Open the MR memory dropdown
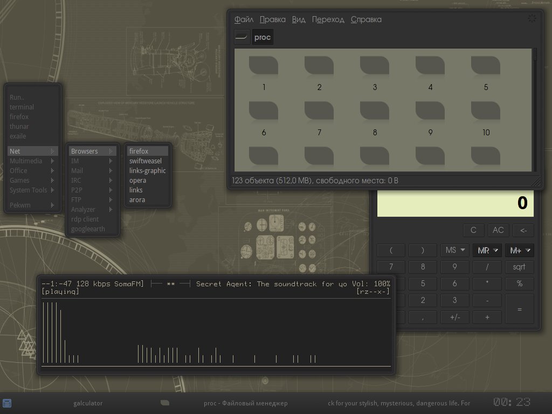 coord(487,250)
